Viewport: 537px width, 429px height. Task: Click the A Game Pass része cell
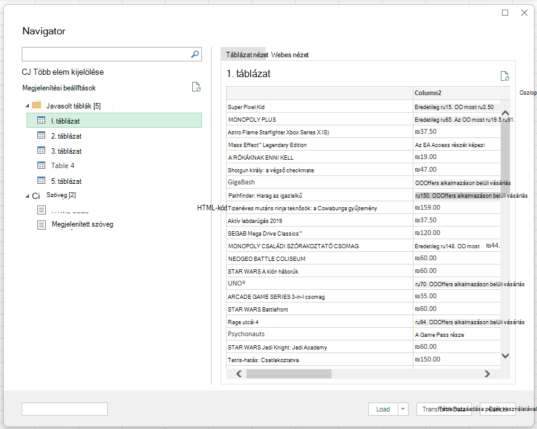point(456,334)
